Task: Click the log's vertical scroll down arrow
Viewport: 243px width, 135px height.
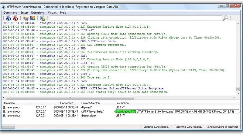Action: click(238, 93)
